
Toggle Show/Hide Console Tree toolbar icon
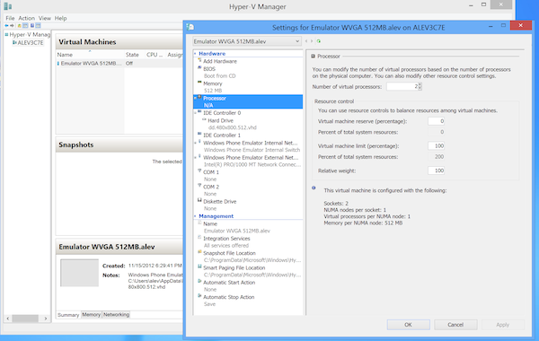(x=25, y=26)
